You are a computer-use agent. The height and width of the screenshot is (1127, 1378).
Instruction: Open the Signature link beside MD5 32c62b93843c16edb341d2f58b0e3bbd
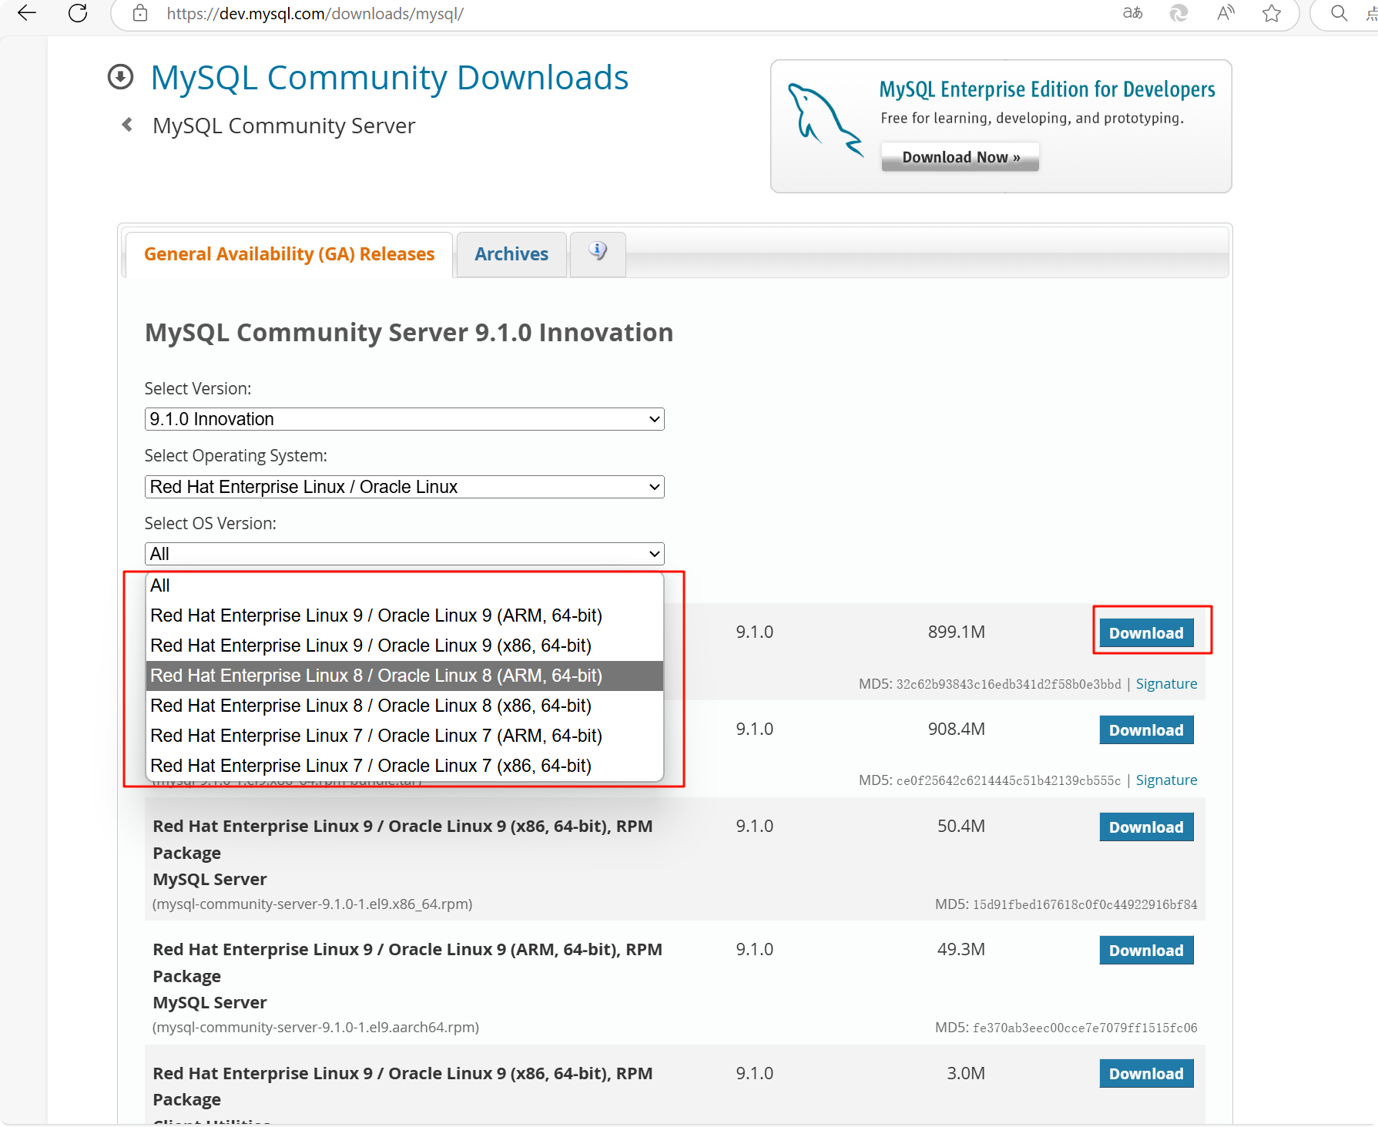coord(1165,683)
